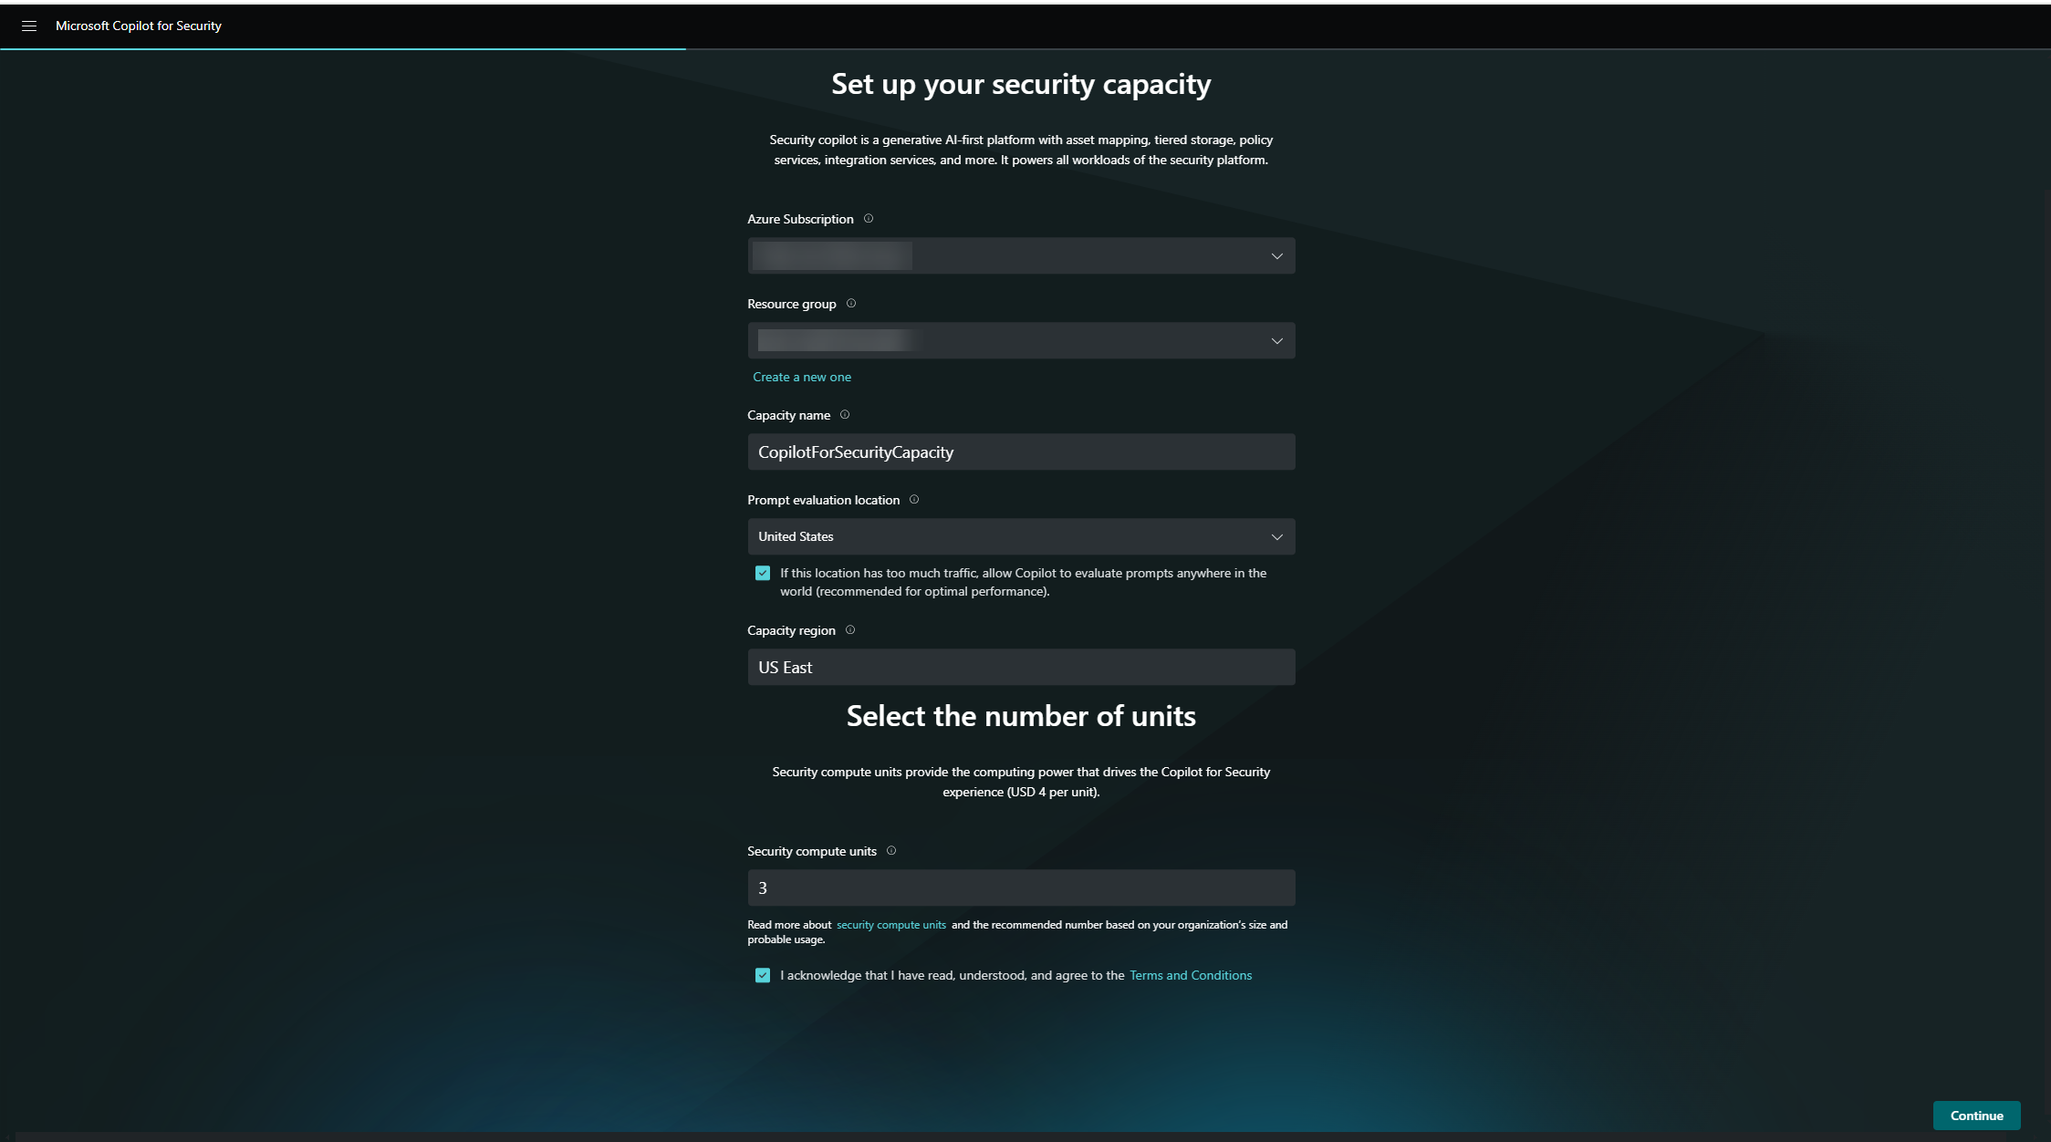
Task: Click the Prompt evaluation location info icon
Action: [914, 500]
